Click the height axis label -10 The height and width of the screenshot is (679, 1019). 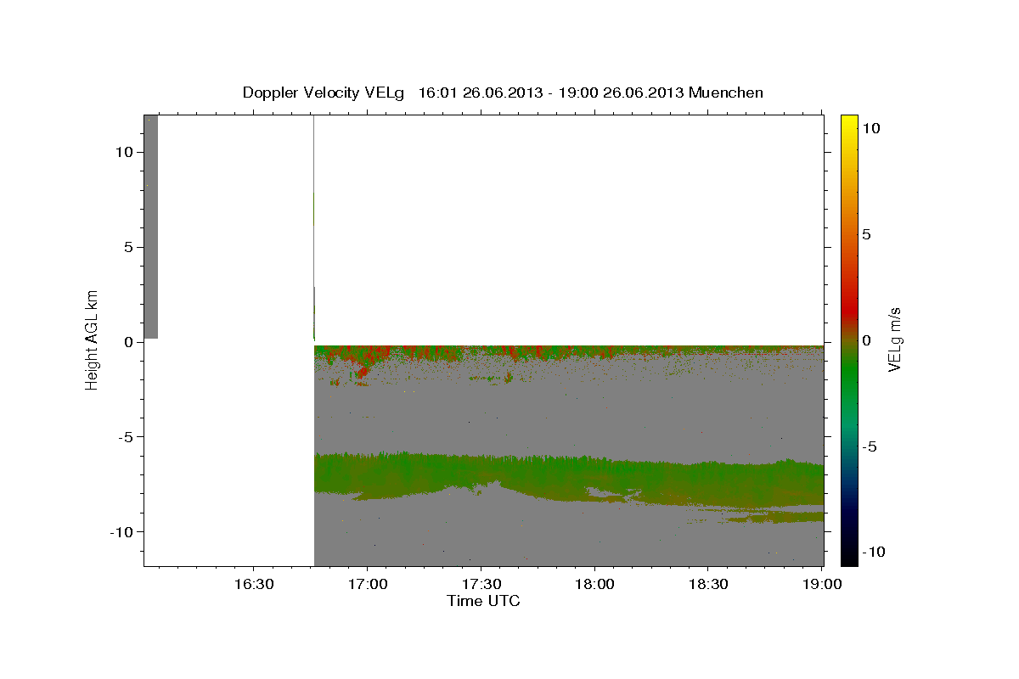[121, 531]
